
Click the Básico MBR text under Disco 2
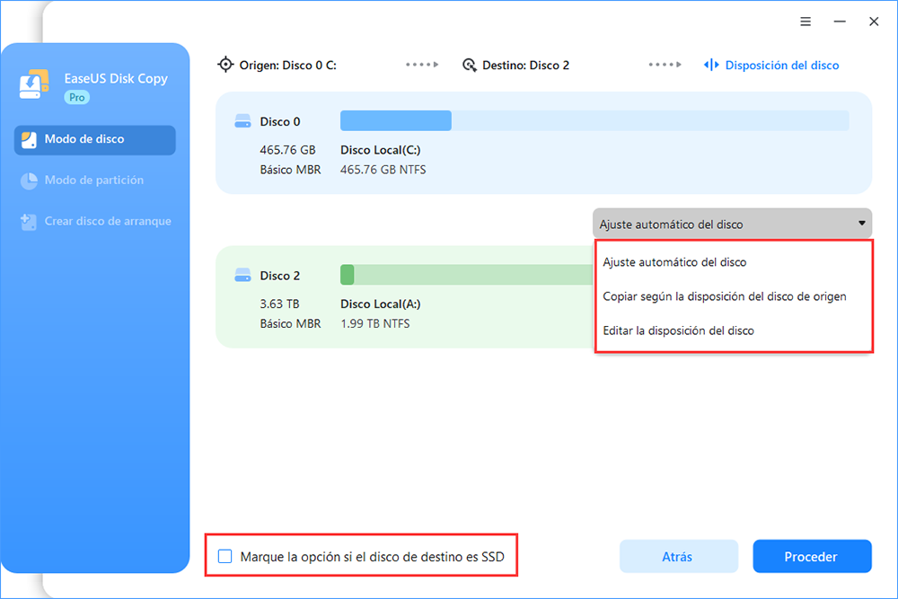coord(290,323)
